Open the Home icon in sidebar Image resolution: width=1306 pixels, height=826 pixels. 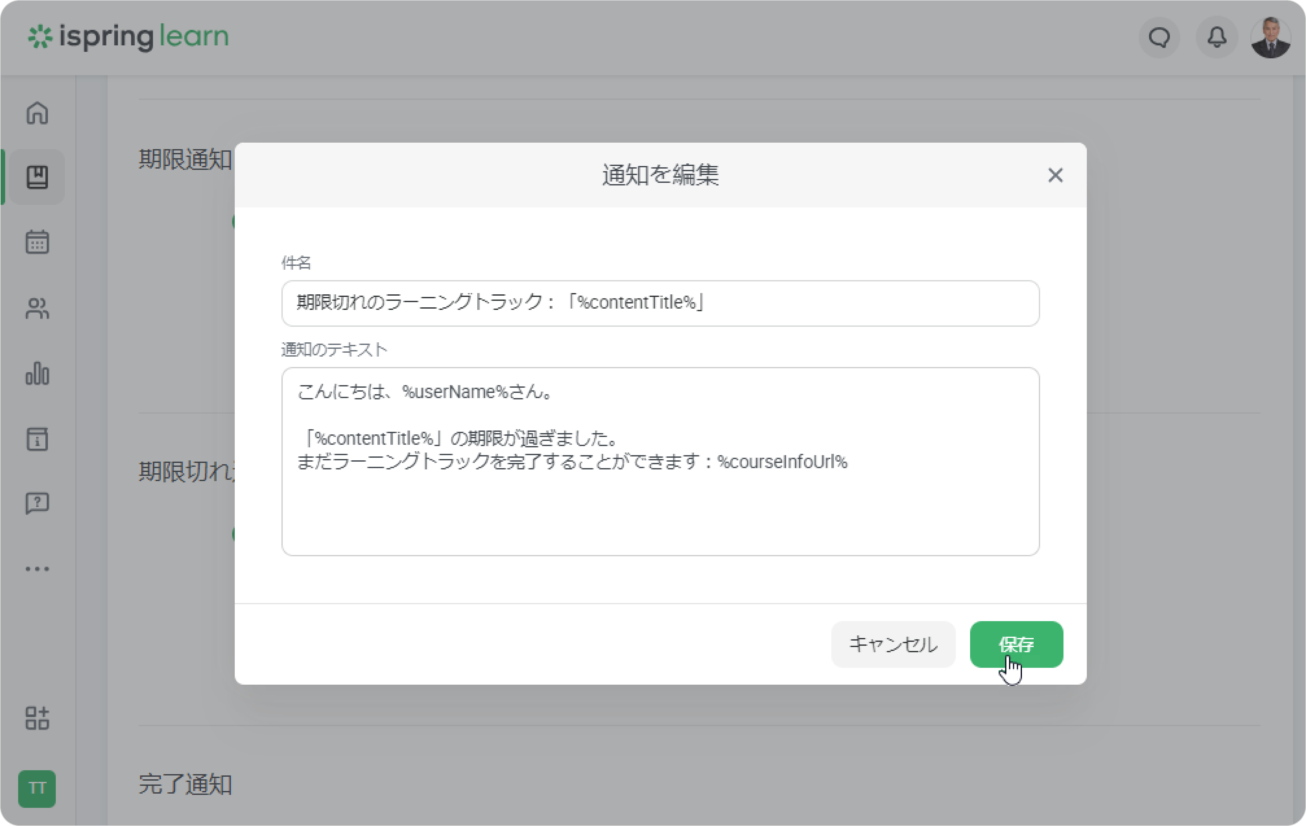37,113
